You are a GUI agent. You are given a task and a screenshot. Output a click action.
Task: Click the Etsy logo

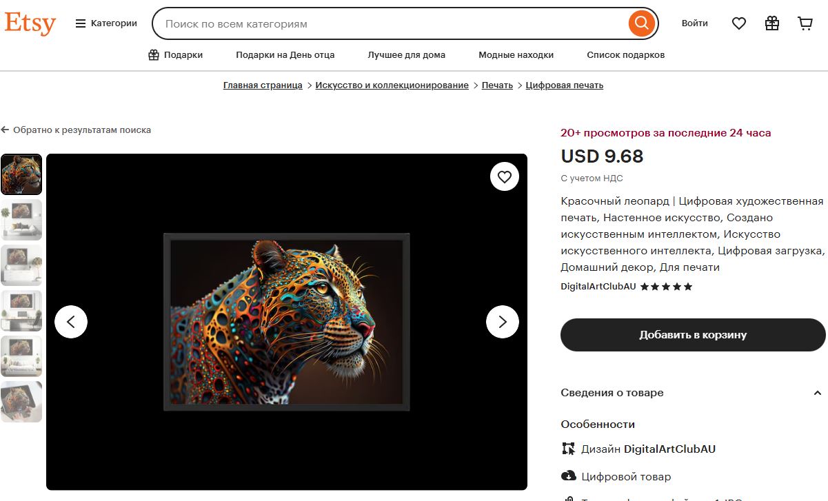30,23
